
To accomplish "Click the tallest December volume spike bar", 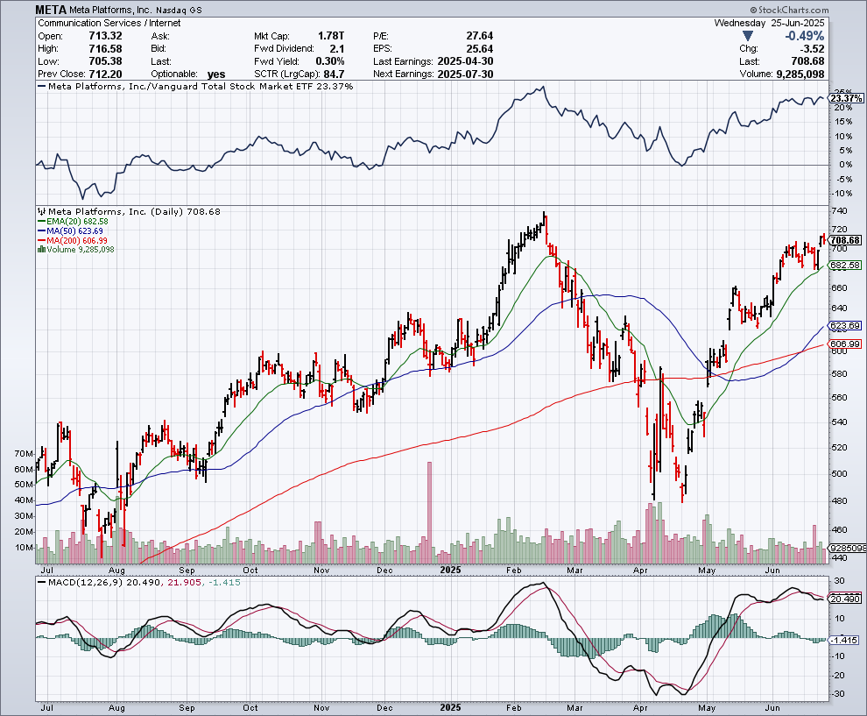I will pyautogui.click(x=430, y=513).
